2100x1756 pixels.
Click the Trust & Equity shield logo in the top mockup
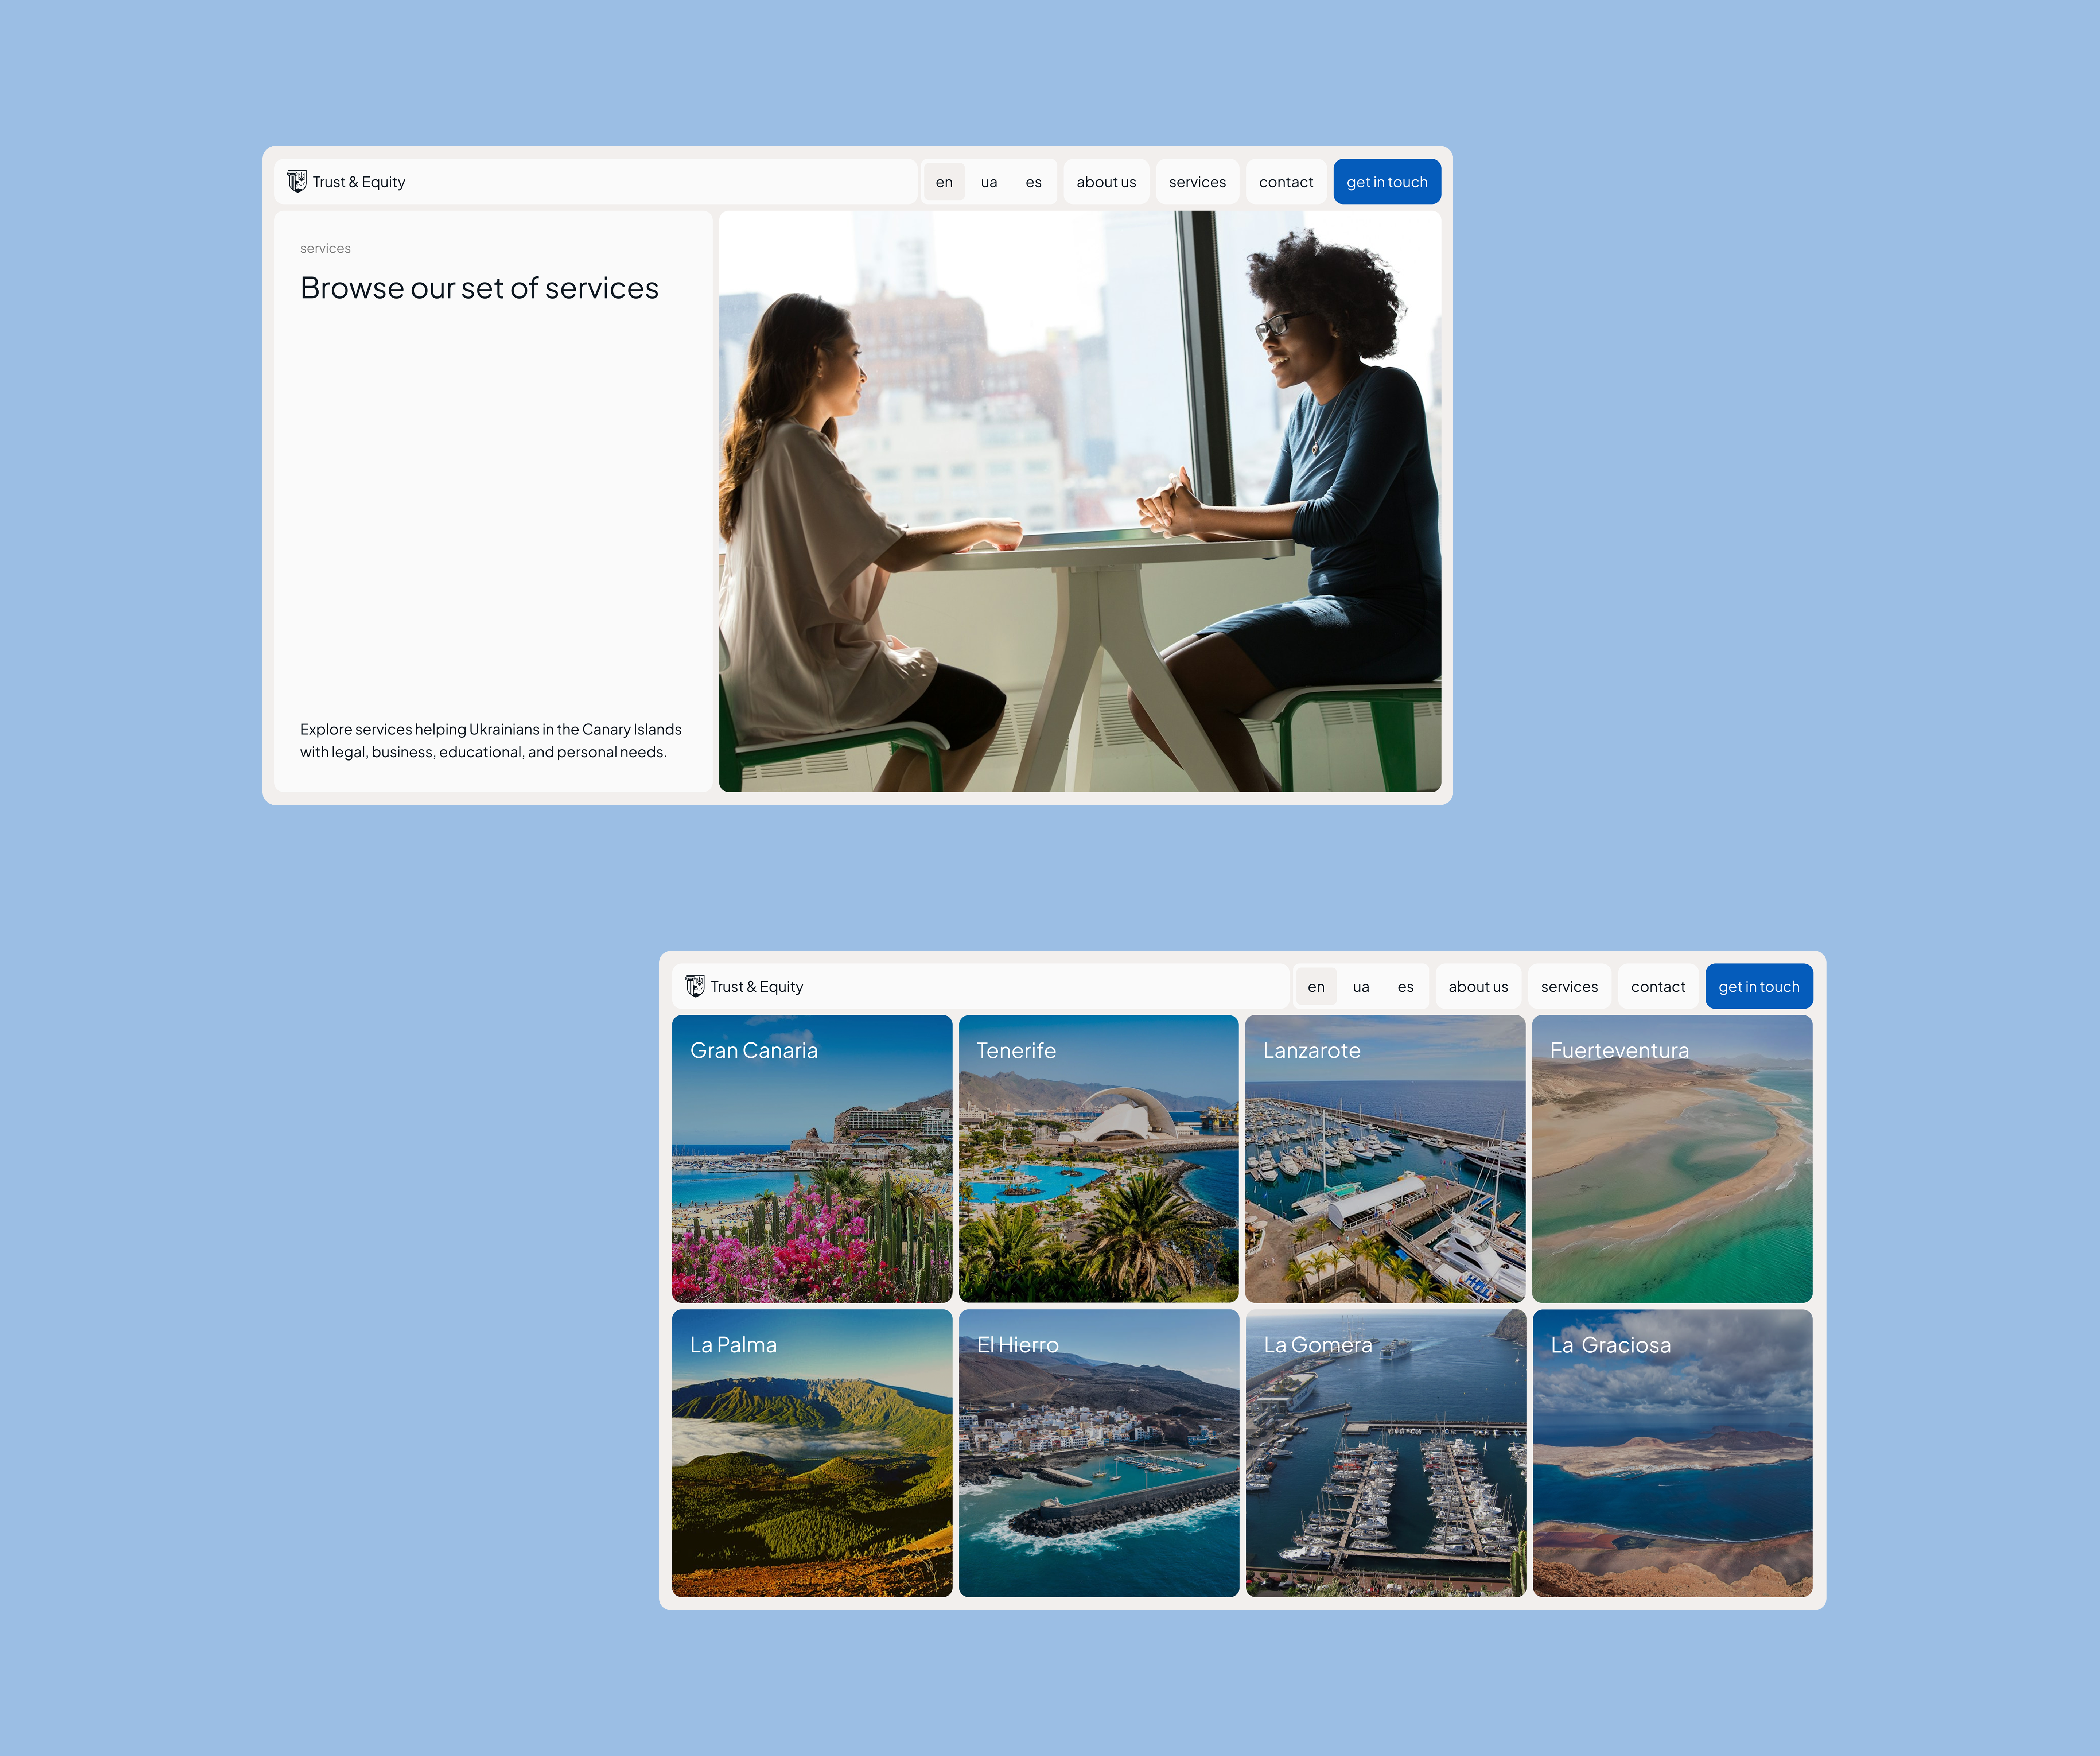coord(297,181)
